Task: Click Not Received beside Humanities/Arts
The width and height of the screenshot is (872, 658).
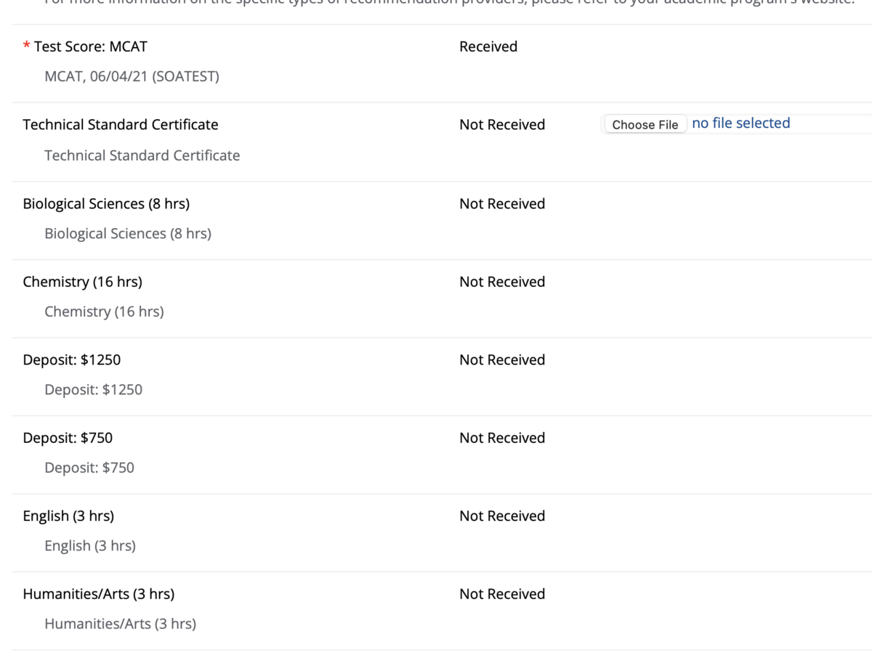Action: pos(502,594)
